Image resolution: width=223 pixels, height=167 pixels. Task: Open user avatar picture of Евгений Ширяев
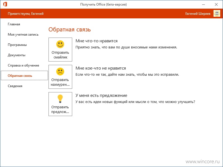pyautogui.click(x=217, y=13)
